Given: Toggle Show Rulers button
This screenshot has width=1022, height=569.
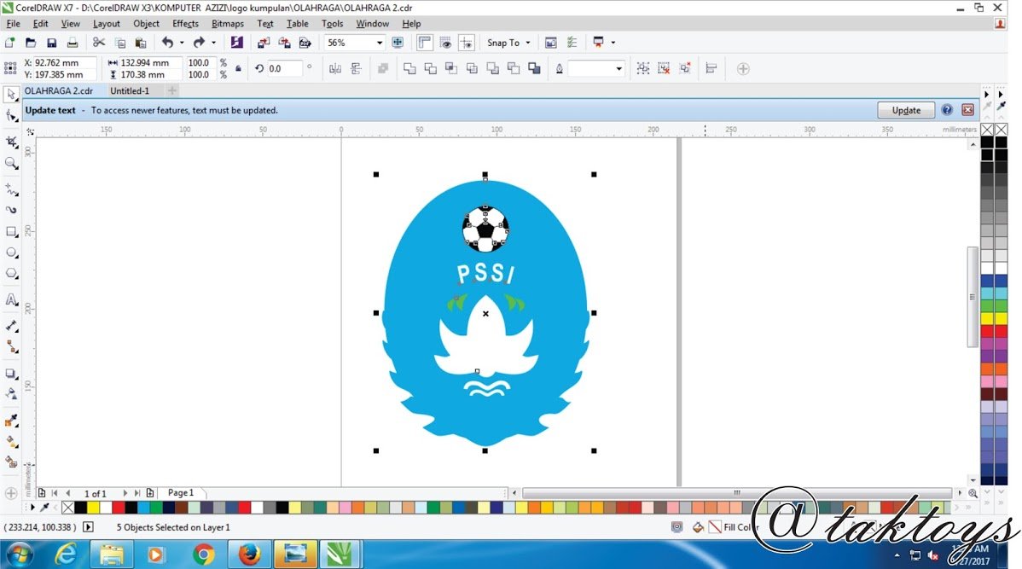Looking at the screenshot, I should (424, 43).
